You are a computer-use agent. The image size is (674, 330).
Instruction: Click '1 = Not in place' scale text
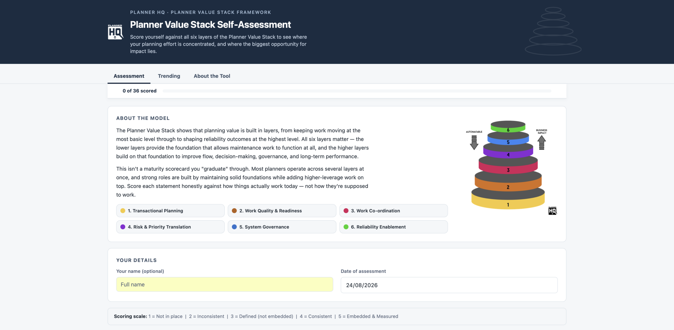click(x=165, y=316)
